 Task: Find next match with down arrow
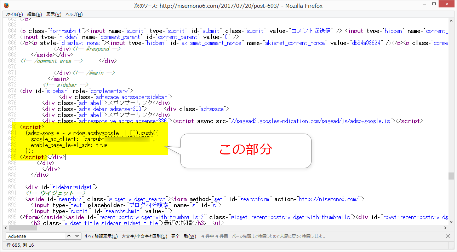click(x=78, y=236)
